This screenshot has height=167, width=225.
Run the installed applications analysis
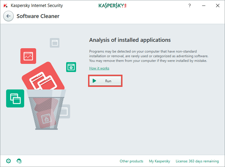pos(105,81)
